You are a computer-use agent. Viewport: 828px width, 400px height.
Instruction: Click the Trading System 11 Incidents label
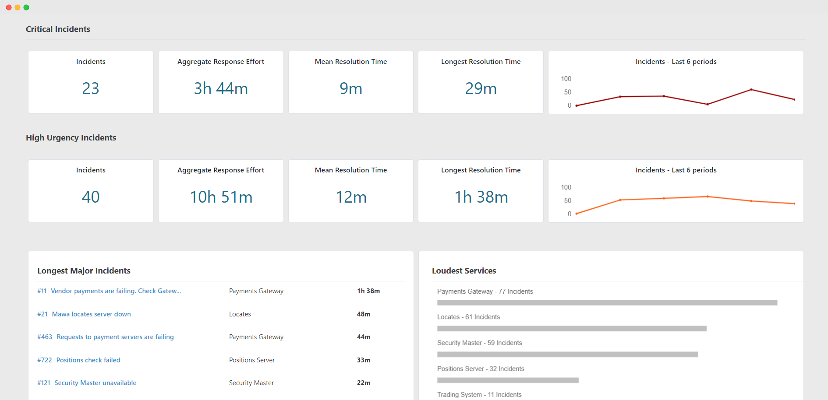479,395
